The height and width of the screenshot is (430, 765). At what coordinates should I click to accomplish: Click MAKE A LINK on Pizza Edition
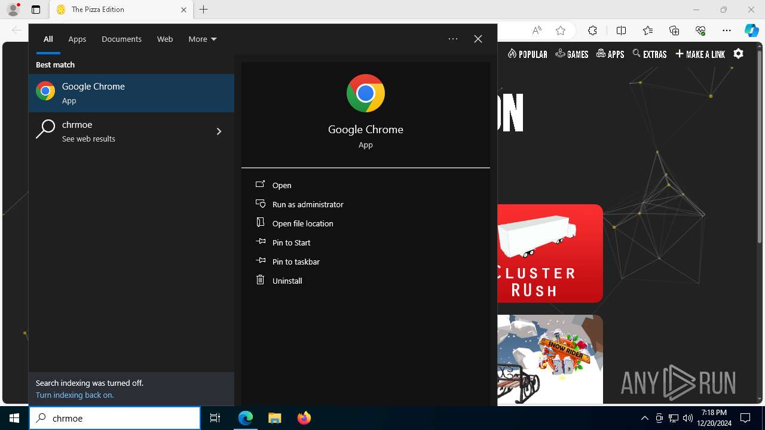point(700,54)
